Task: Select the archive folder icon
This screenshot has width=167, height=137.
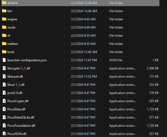Action: [x=4, y=3]
